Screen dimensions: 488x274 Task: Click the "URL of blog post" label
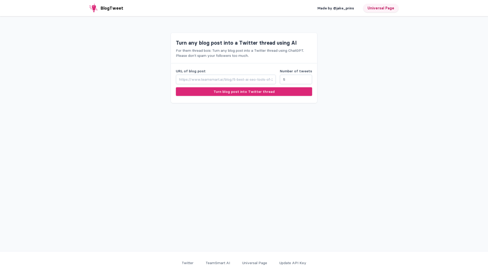(191, 71)
